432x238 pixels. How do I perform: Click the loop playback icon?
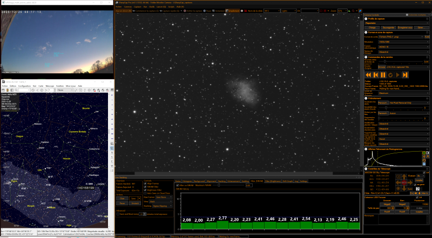[390, 74]
